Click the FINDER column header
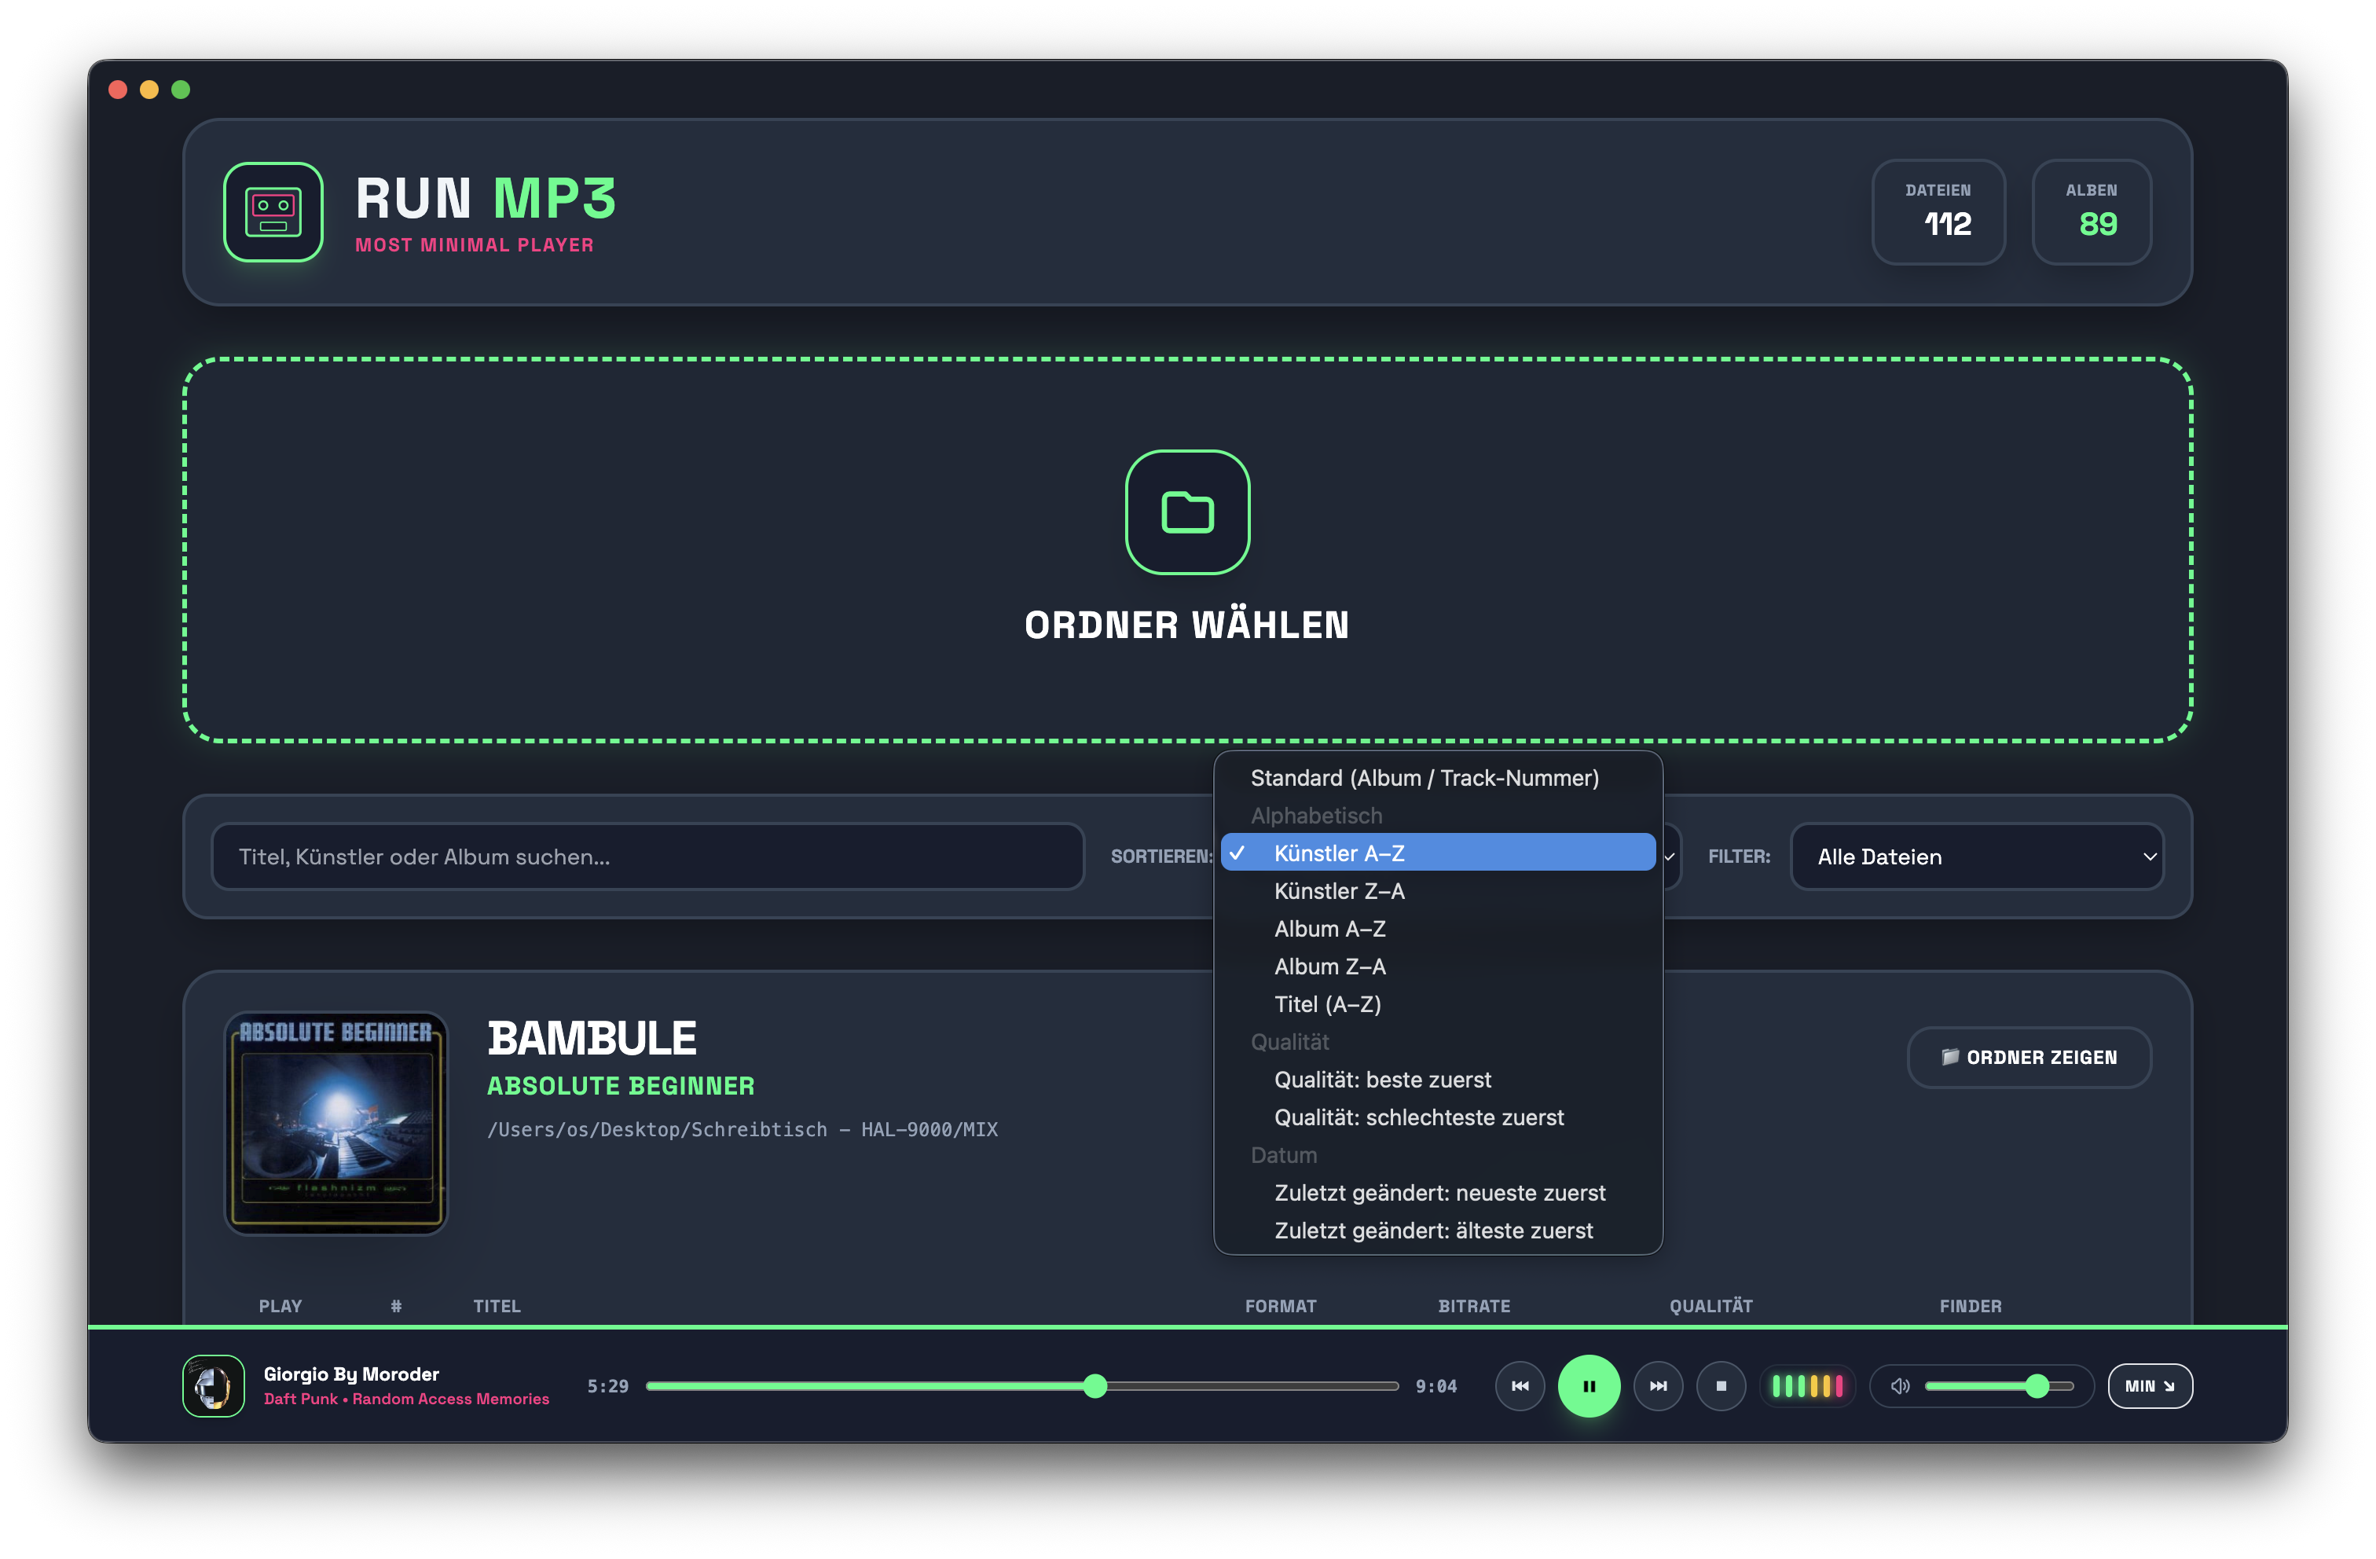2376x1559 pixels. pos(1970,1305)
